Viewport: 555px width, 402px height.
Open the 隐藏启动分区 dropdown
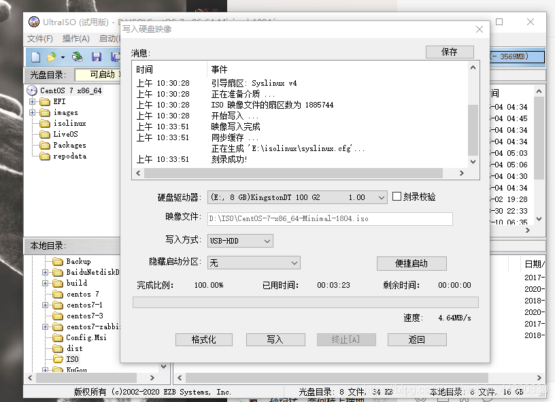point(295,263)
